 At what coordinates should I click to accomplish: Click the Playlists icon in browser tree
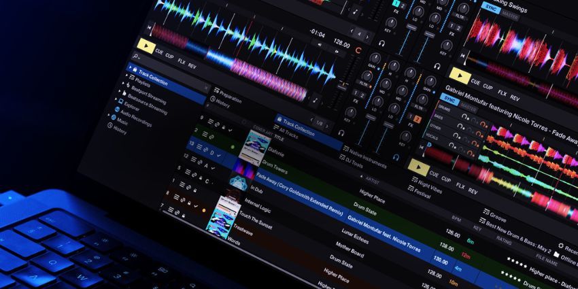tap(132, 78)
